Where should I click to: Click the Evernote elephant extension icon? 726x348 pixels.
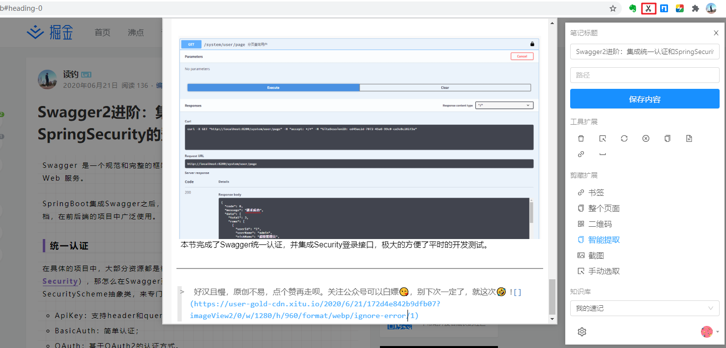pos(633,8)
